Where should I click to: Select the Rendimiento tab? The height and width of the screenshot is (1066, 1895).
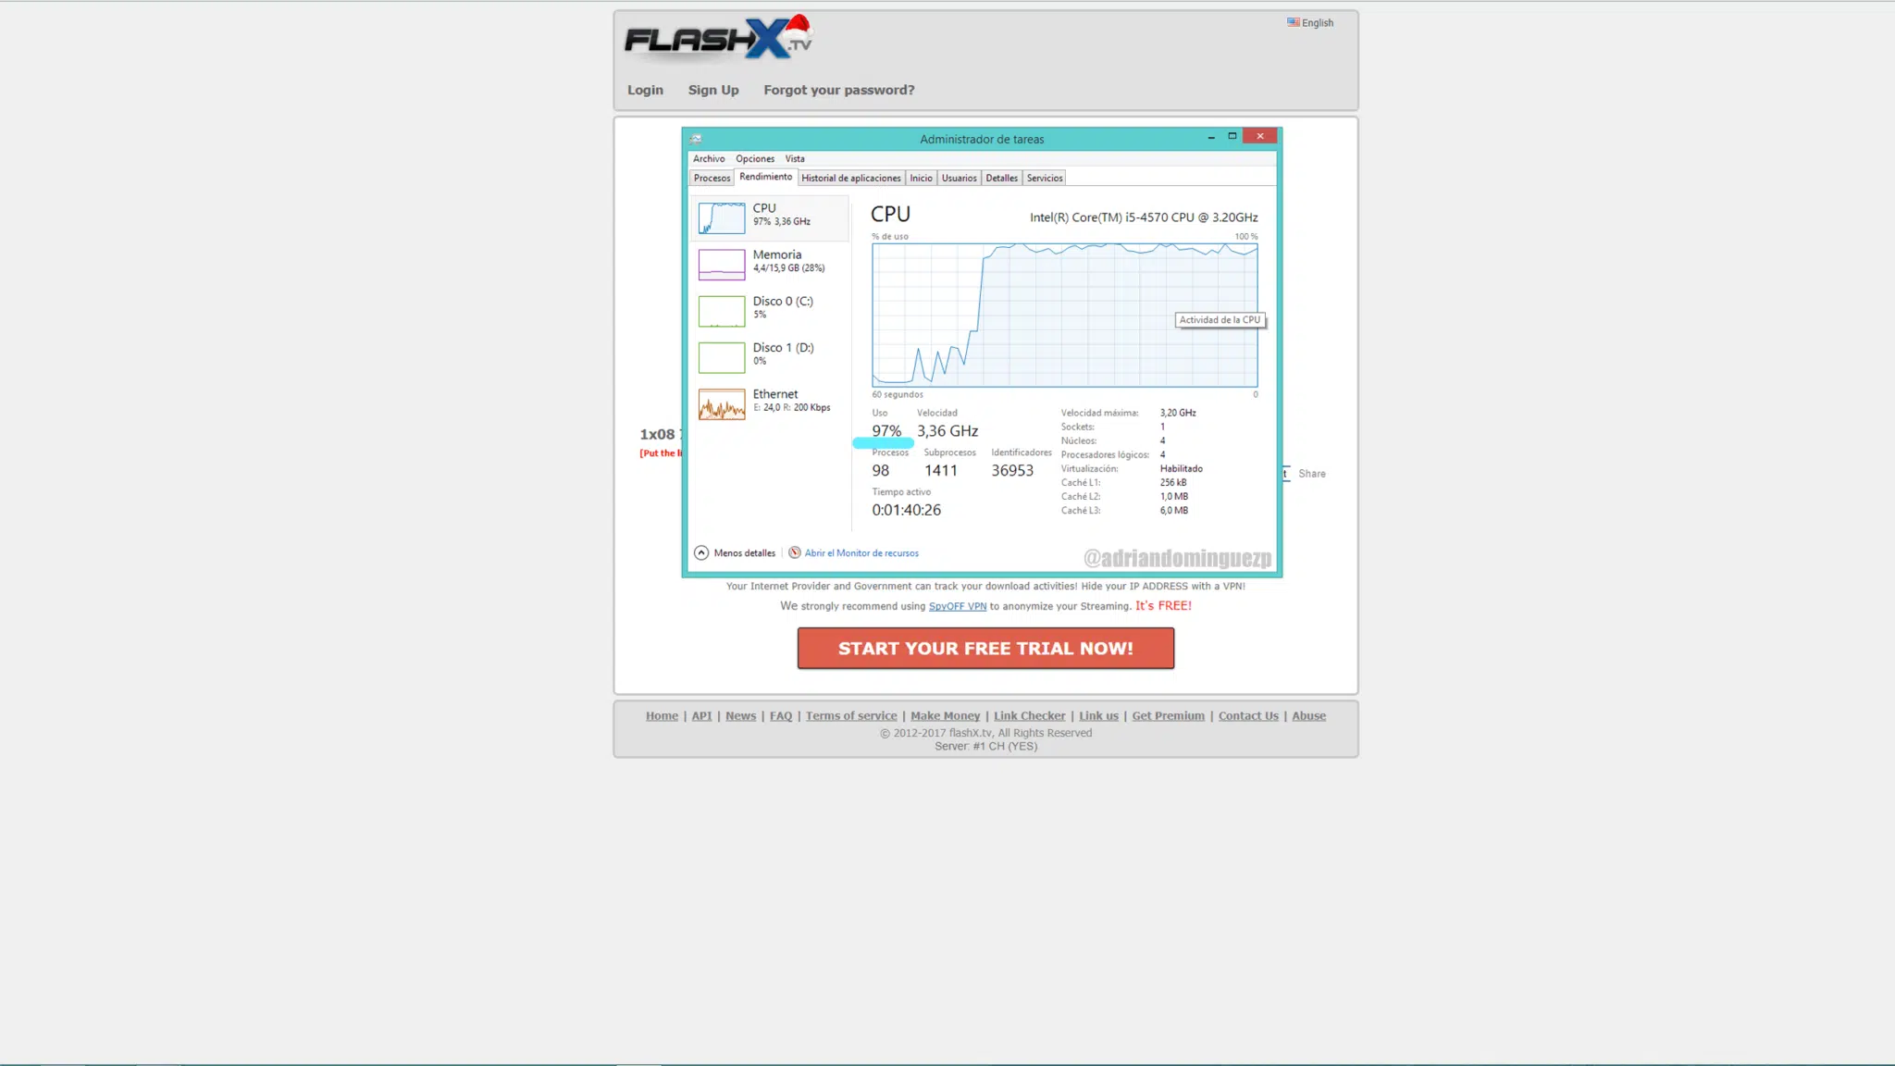(x=765, y=177)
